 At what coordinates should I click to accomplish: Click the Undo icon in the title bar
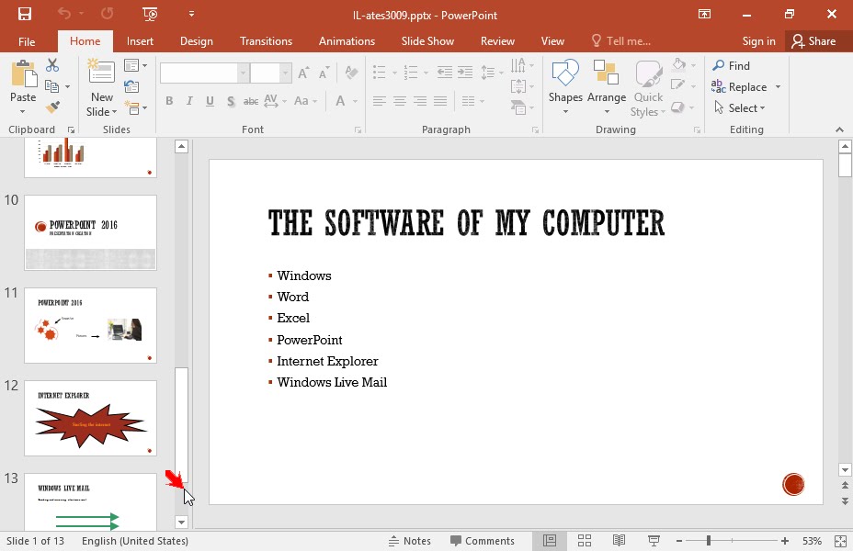(64, 14)
